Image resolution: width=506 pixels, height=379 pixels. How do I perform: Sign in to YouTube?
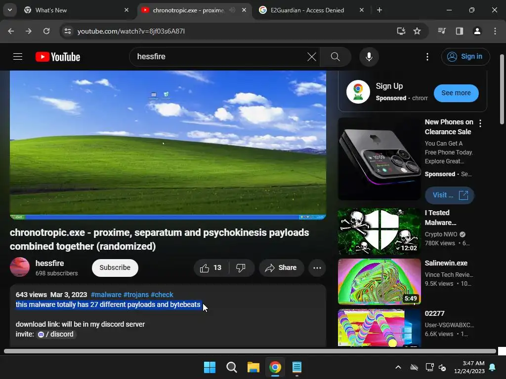pos(465,57)
